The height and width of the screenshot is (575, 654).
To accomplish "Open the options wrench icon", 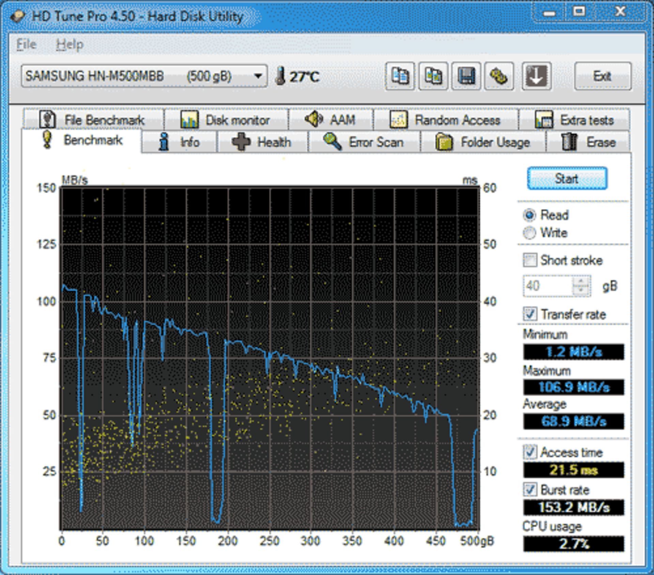I will [499, 76].
